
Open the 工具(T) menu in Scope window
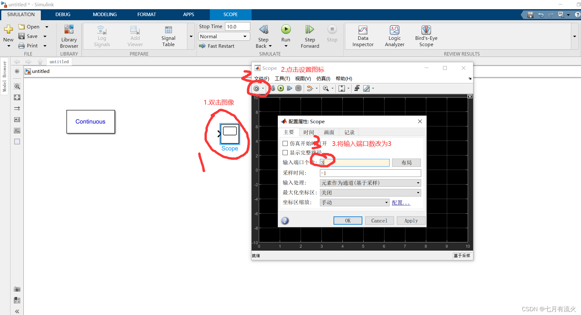pyautogui.click(x=282, y=79)
